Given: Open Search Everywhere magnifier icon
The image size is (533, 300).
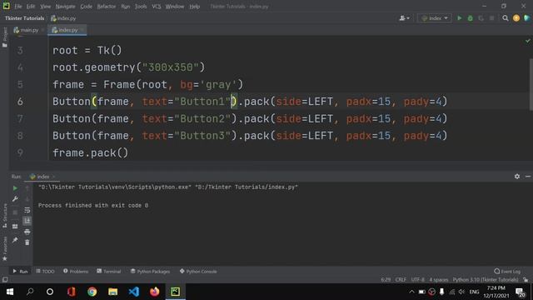Looking at the screenshot, I should [x=506, y=18].
